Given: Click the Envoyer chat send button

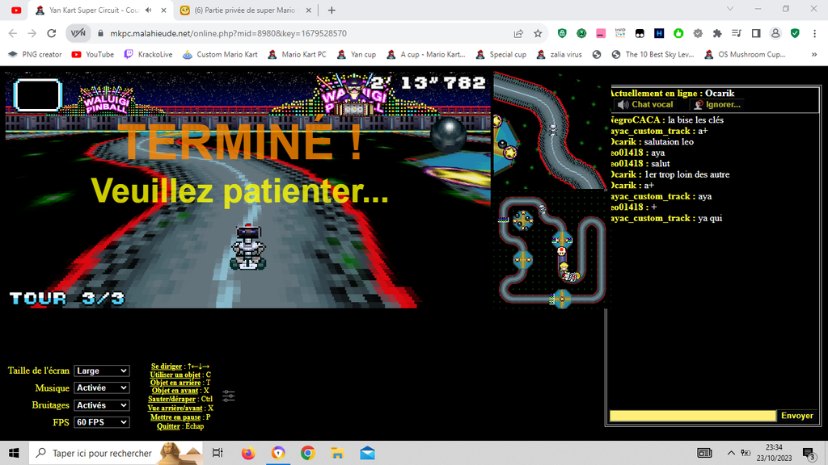Looking at the screenshot, I should (796, 416).
